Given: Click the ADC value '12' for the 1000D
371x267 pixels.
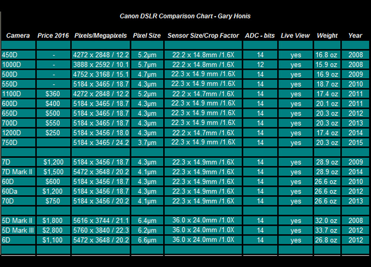Looking at the screenshot, I should tap(260, 64).
